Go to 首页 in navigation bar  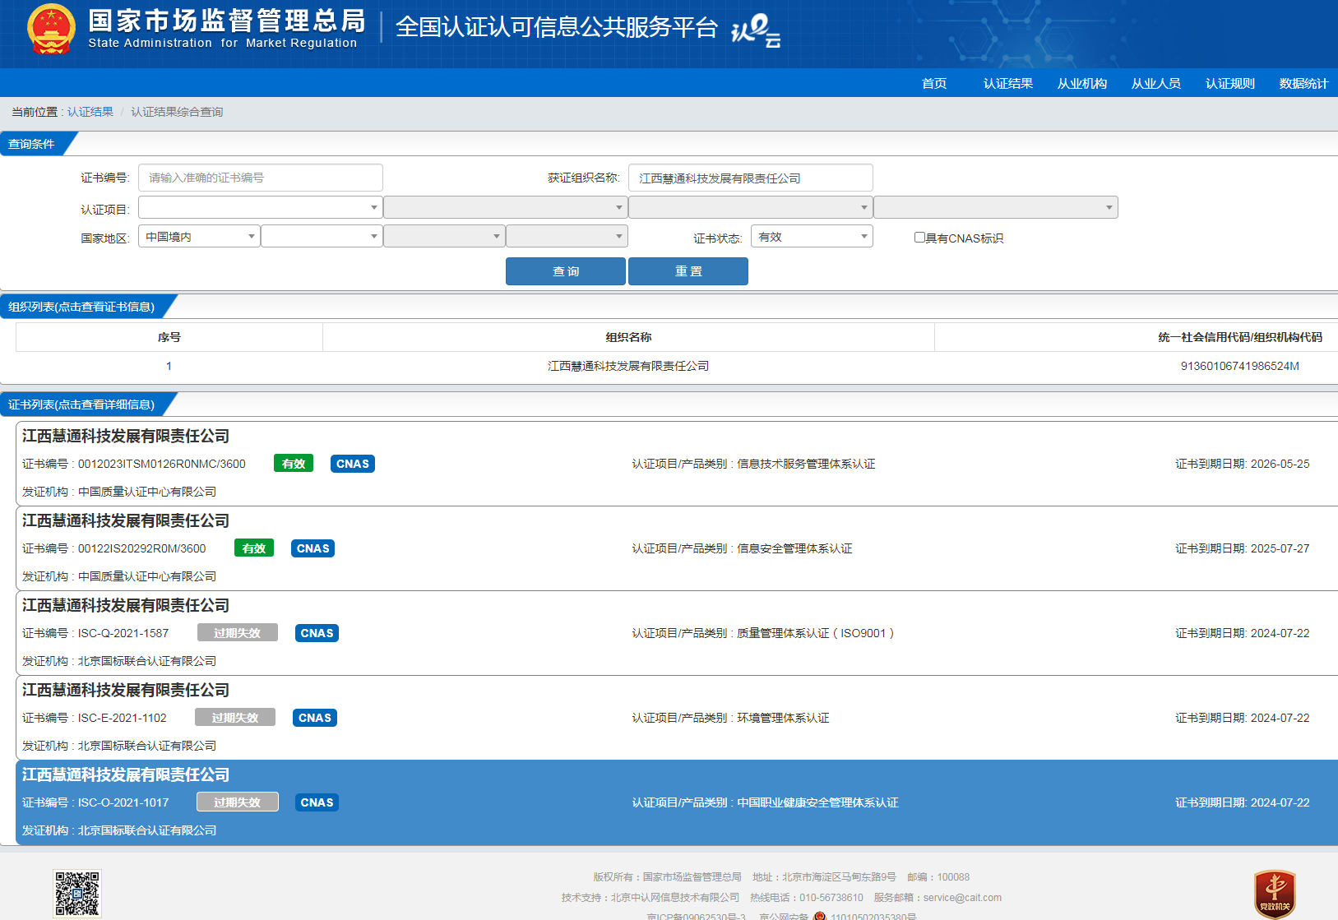934,83
